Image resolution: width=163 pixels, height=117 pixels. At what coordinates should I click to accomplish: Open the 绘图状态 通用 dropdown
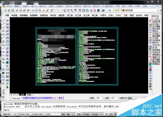(x=135, y=98)
